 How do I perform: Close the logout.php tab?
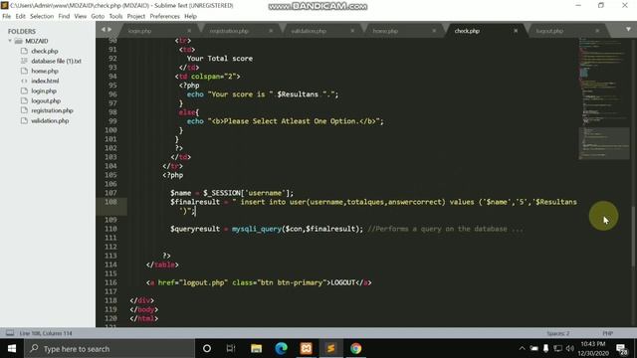[597, 31]
